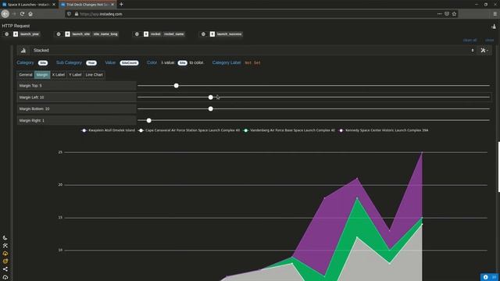This screenshot has width=500, height=281.
Task: Open gear settings for launch_year field
Action: [7, 34]
